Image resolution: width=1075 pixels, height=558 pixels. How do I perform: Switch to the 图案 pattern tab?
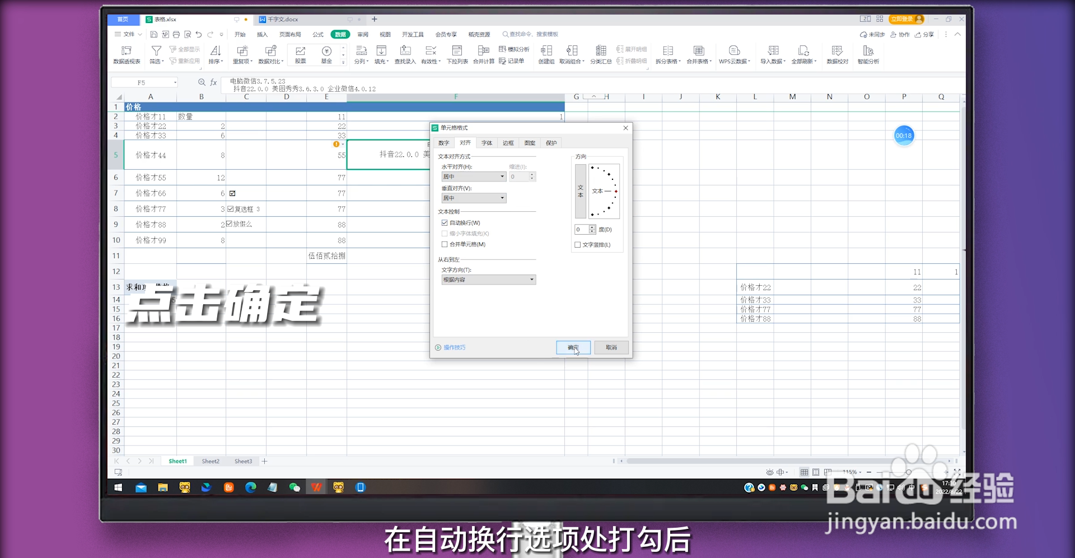click(x=530, y=143)
